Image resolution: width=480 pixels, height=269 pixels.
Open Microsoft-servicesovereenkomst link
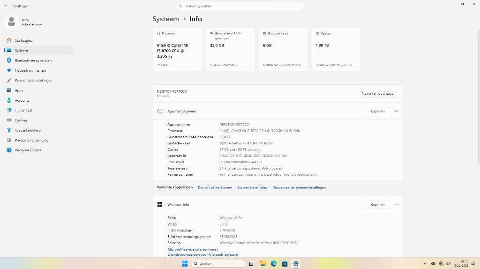[193, 249]
